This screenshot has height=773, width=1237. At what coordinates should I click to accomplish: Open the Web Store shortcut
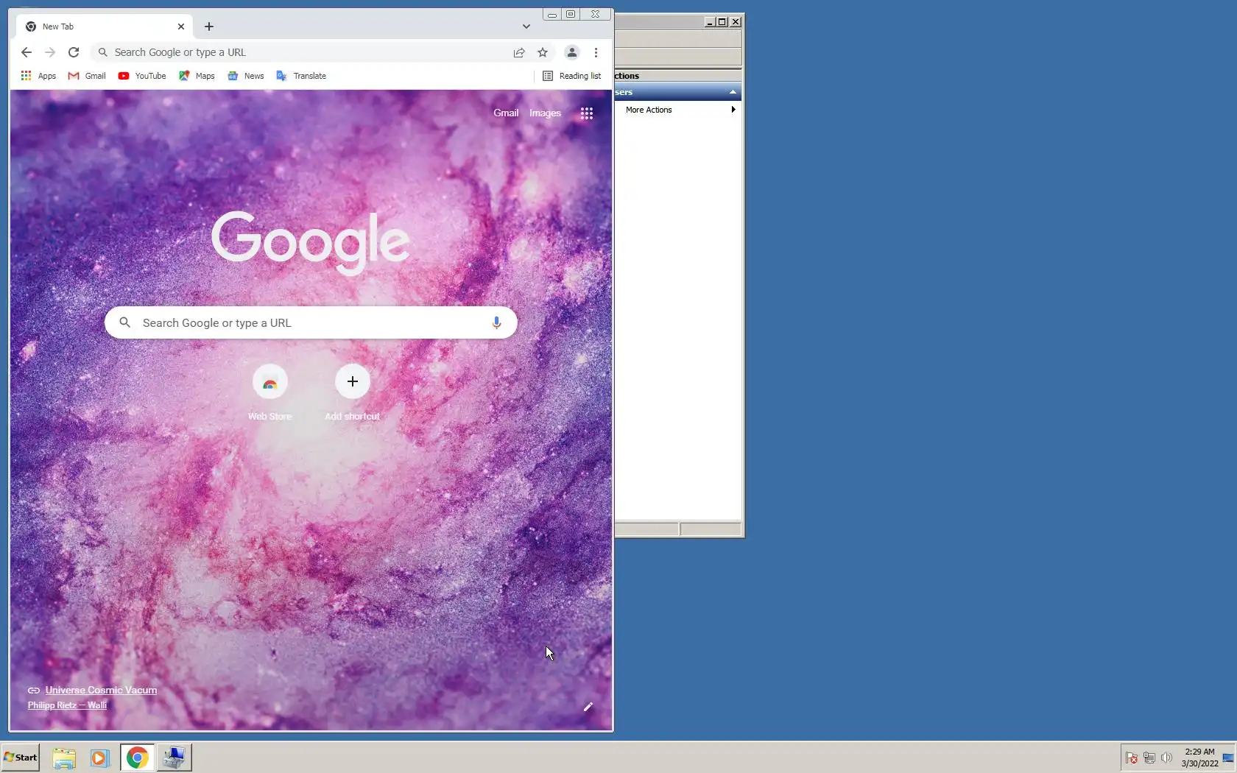tap(269, 393)
